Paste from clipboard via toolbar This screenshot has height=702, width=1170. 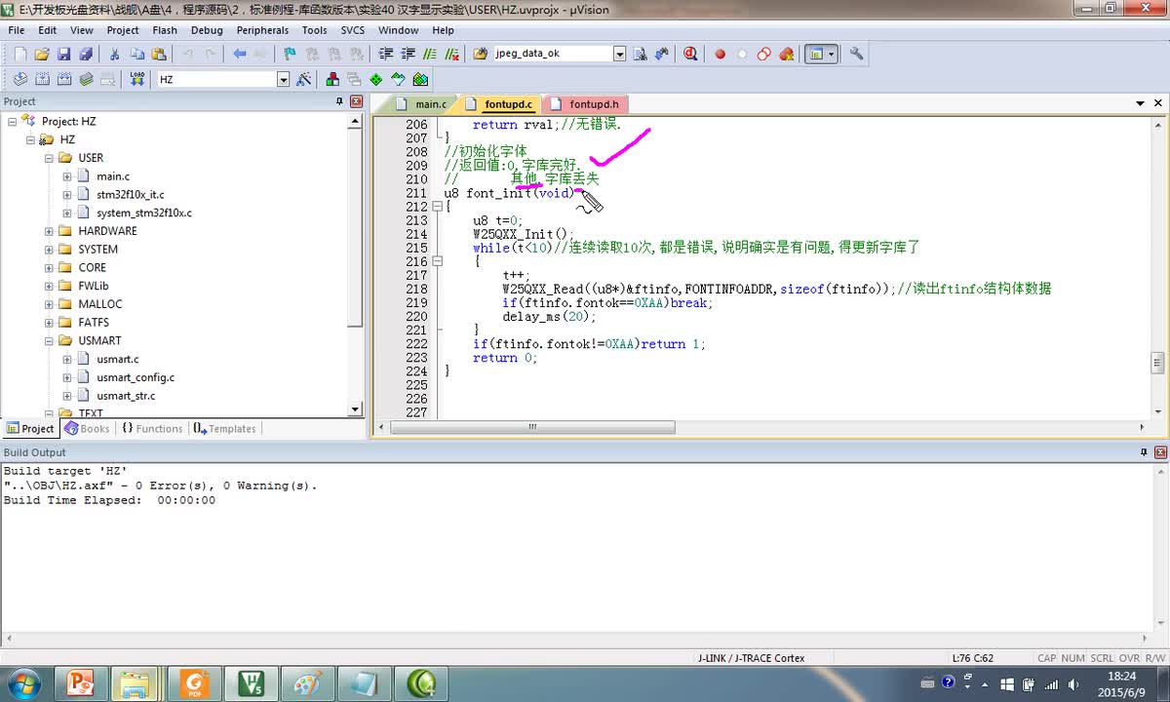[x=159, y=55]
